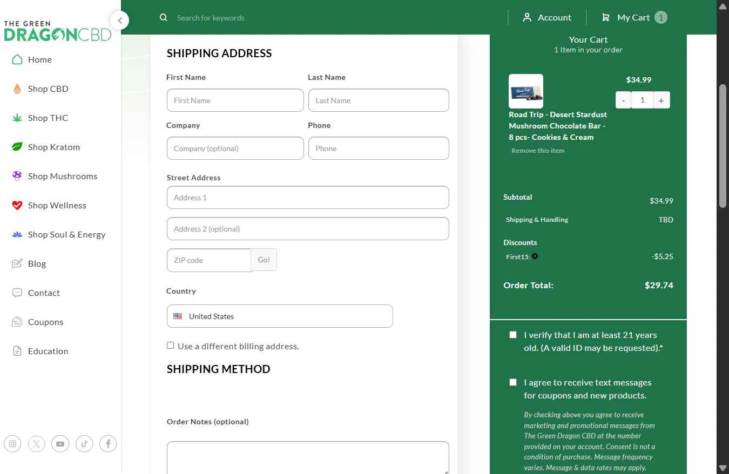Check 'Use a different billing address'
This screenshot has width=729, height=474.
click(170, 346)
